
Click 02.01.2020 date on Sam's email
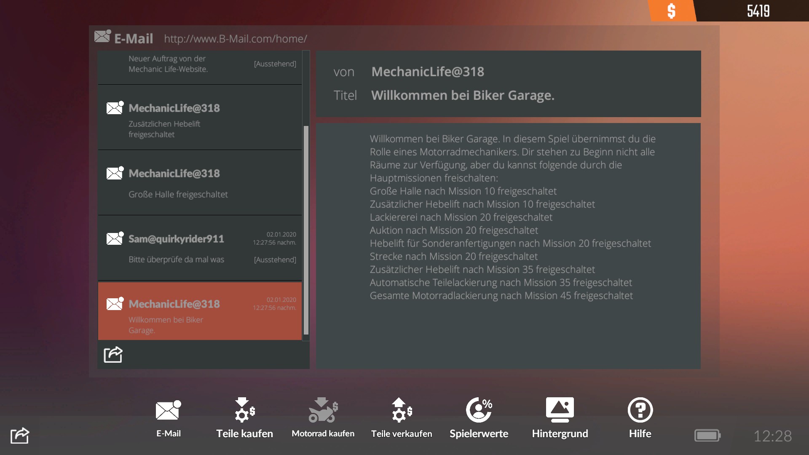(x=281, y=234)
